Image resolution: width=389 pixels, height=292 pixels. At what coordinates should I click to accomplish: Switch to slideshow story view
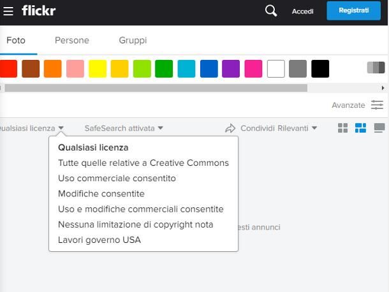(x=379, y=128)
